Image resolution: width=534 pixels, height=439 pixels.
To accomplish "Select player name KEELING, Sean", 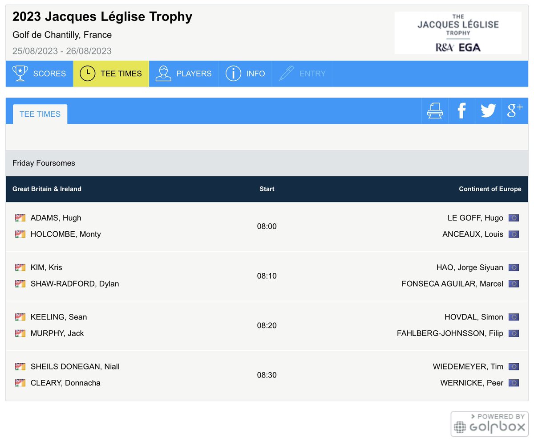I will click(59, 317).
